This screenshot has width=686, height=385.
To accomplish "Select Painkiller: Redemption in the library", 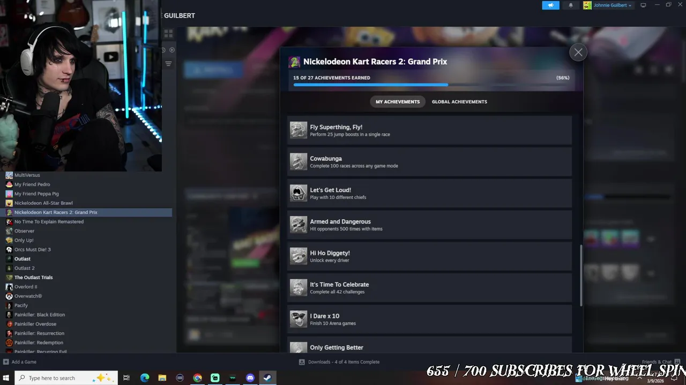I will pyautogui.click(x=39, y=342).
